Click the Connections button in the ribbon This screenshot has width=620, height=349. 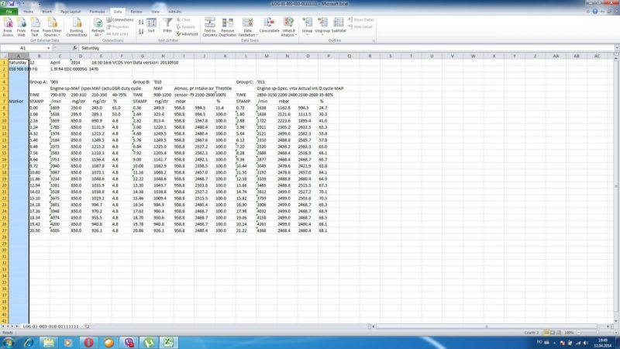(121, 20)
